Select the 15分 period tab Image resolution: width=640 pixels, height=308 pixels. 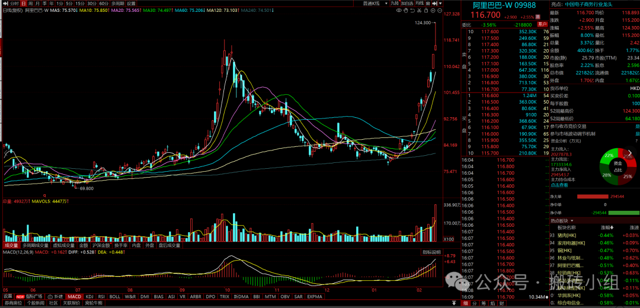click(81, 4)
